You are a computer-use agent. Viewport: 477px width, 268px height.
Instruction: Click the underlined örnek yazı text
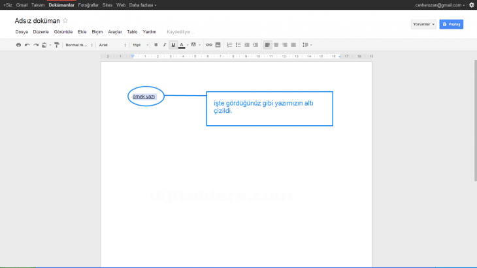(144, 97)
